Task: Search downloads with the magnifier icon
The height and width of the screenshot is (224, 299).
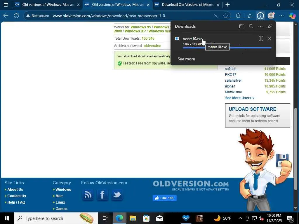Action: click(x=251, y=26)
